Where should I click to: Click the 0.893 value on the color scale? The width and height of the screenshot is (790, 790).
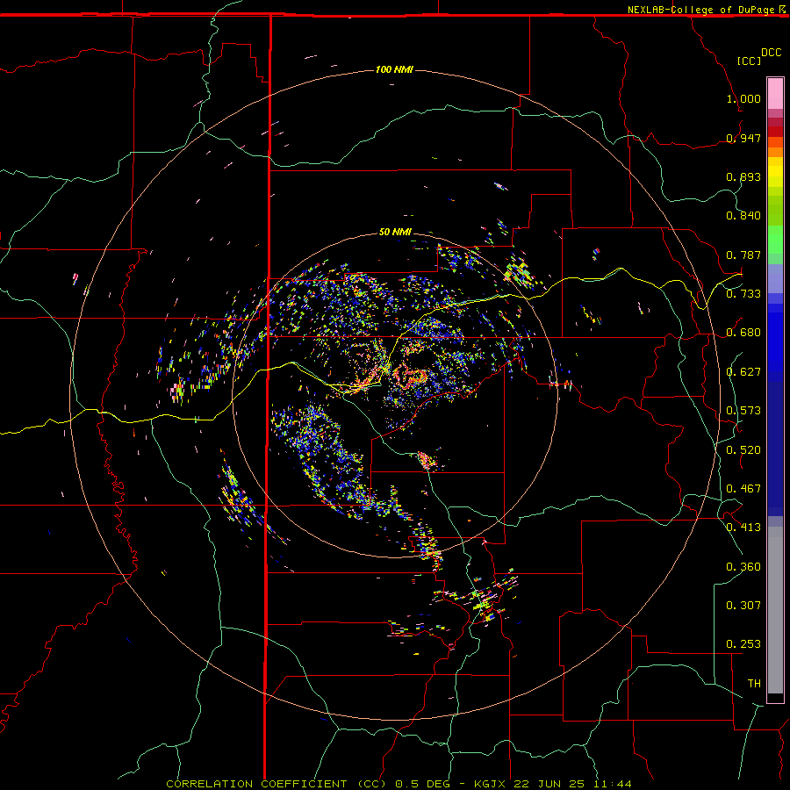[743, 176]
